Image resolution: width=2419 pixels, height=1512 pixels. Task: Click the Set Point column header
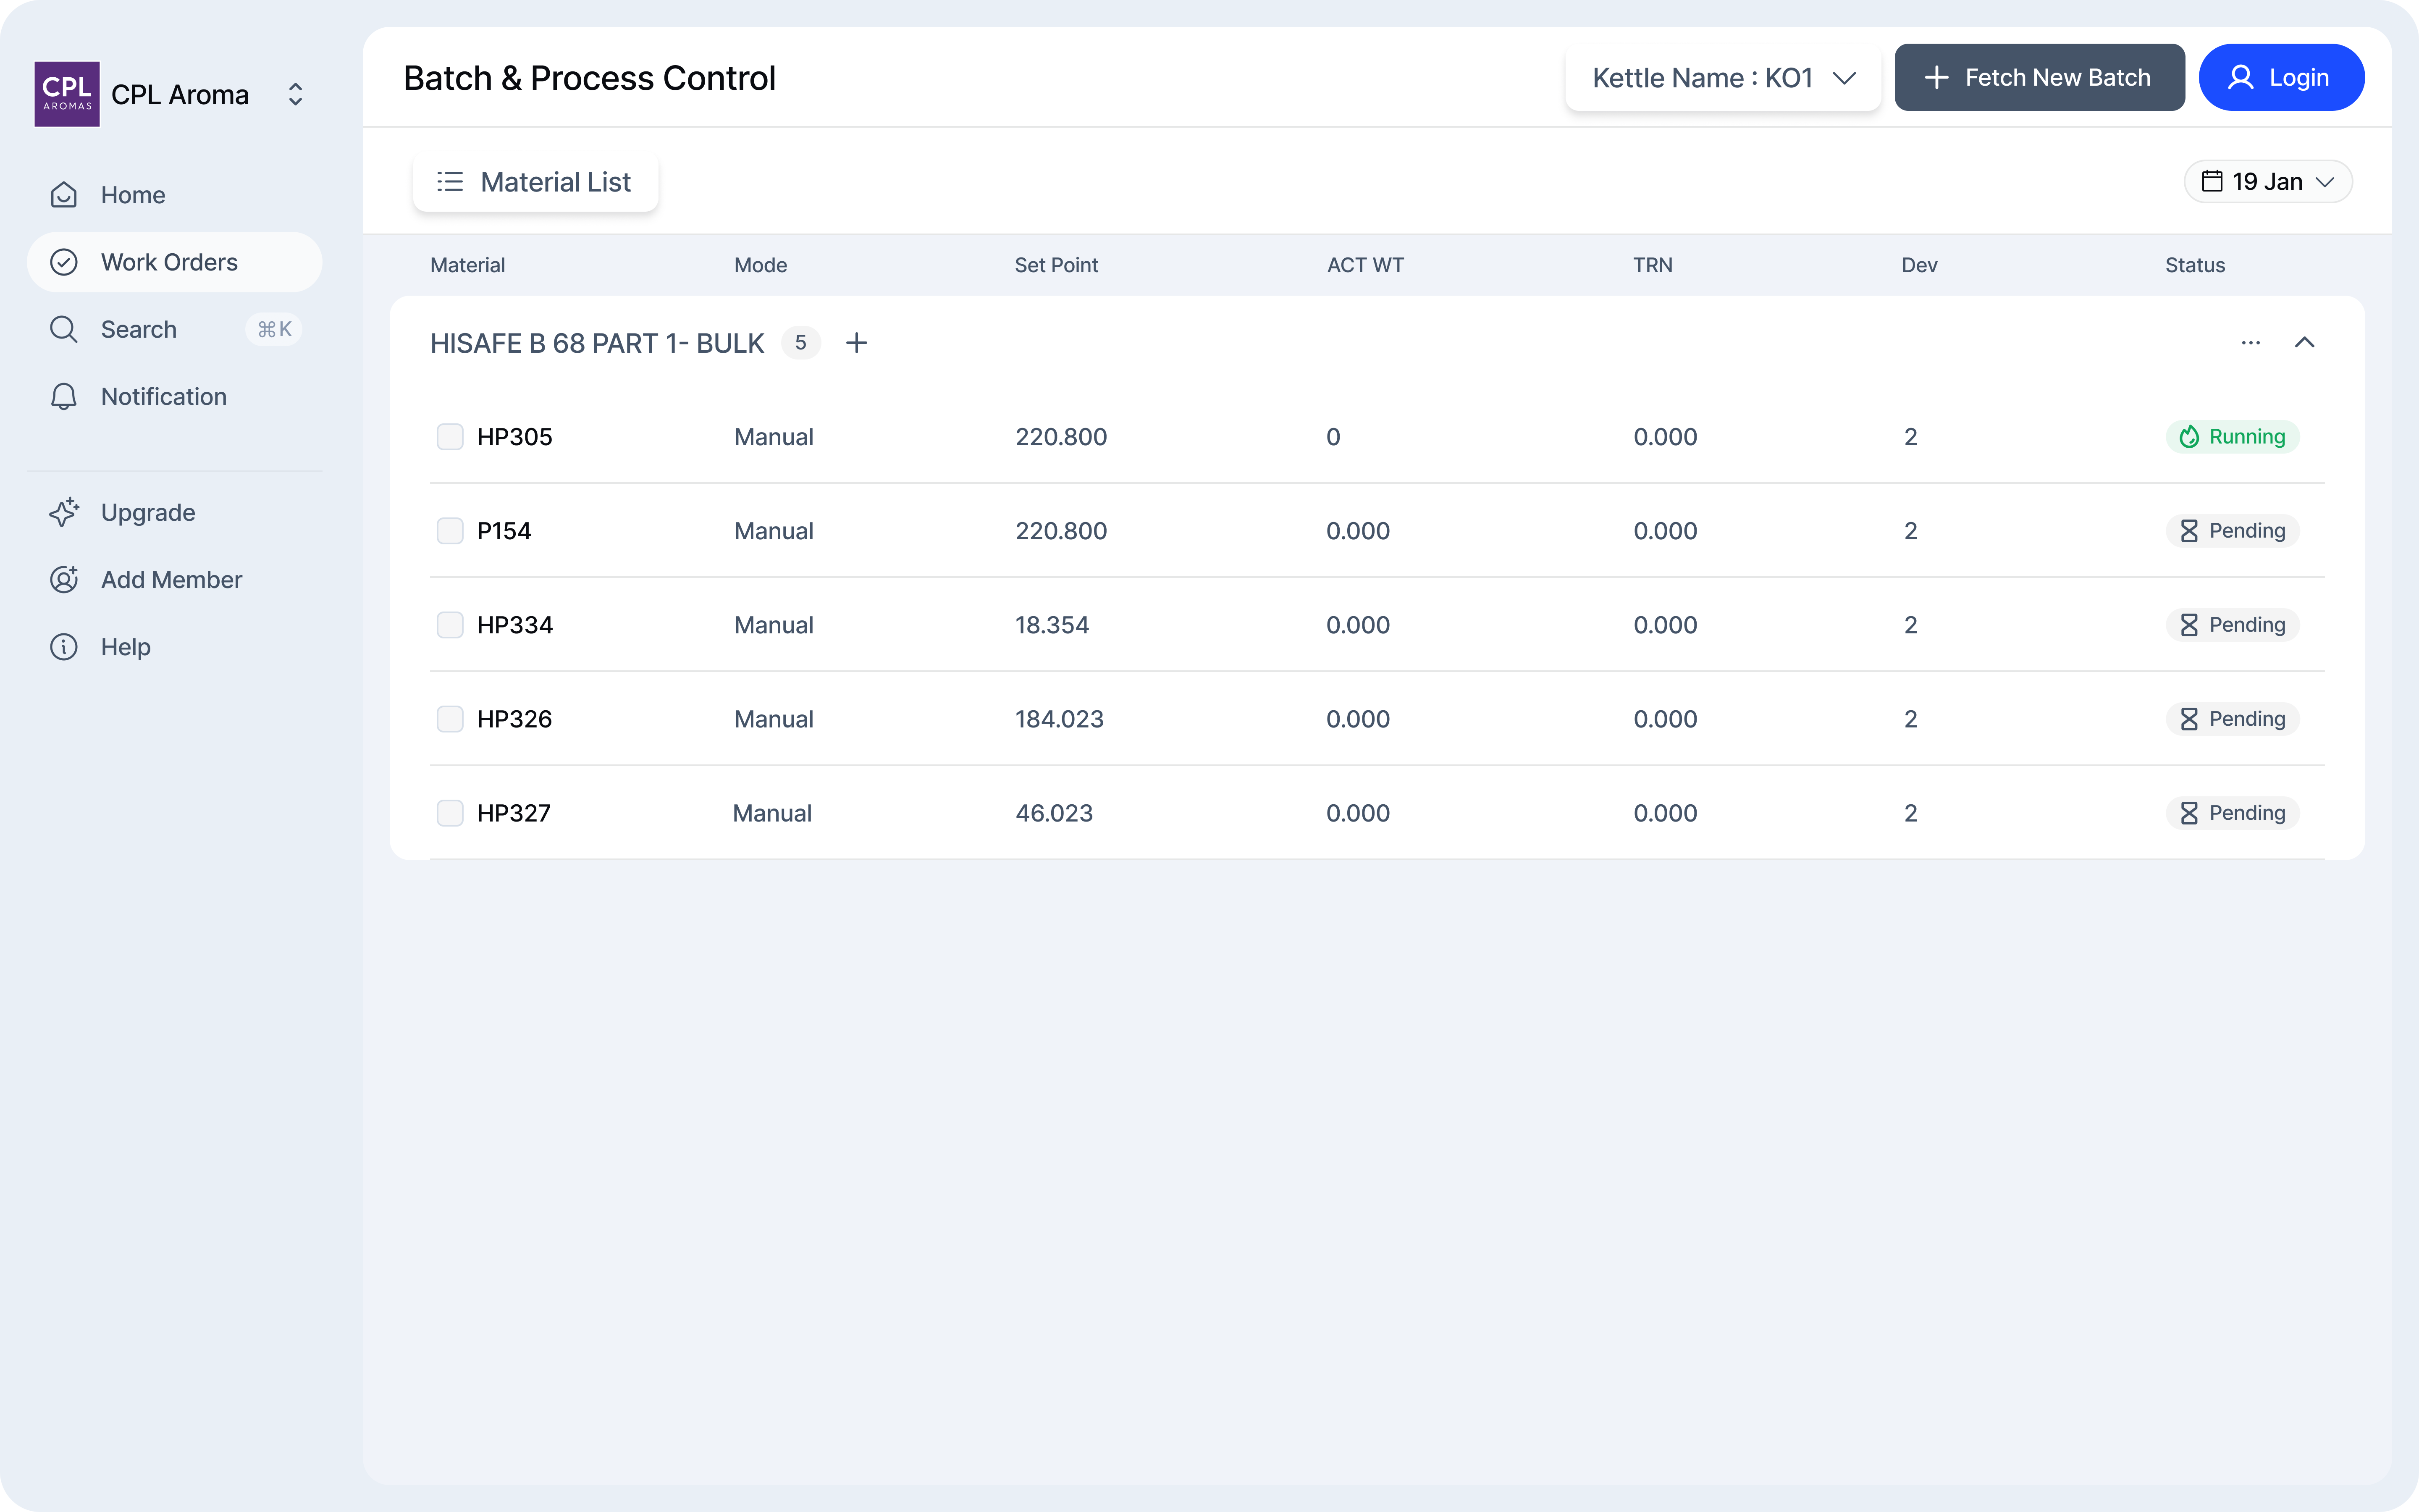(x=1057, y=265)
